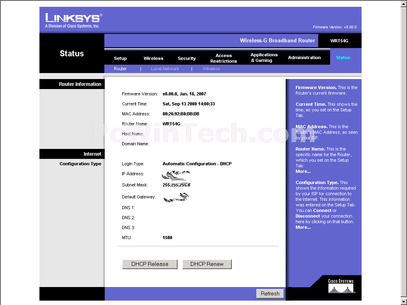Click the Host Name label
The width and height of the screenshot is (407, 305).
(133, 134)
